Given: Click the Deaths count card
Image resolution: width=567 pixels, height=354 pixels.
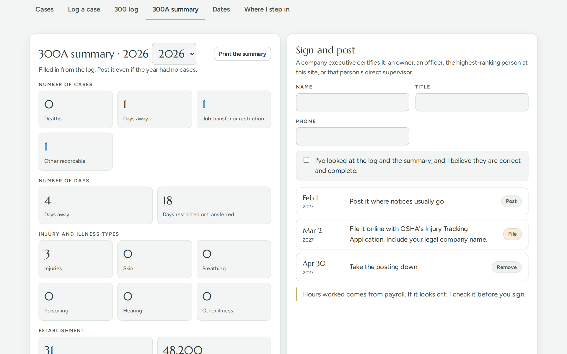Looking at the screenshot, I should coord(76,109).
